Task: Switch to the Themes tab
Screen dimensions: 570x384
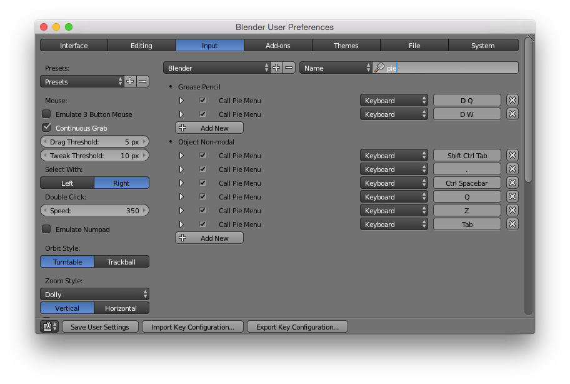Action: pos(346,46)
